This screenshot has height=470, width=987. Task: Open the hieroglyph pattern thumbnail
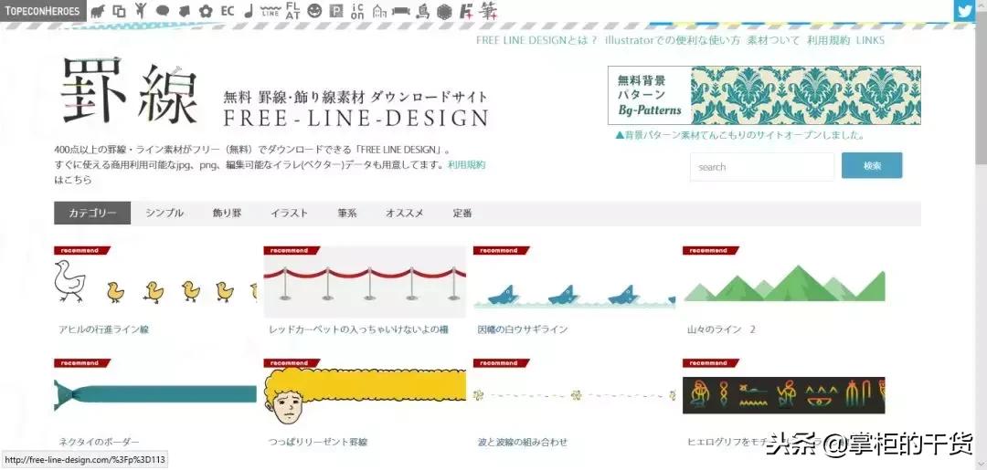tap(784, 394)
